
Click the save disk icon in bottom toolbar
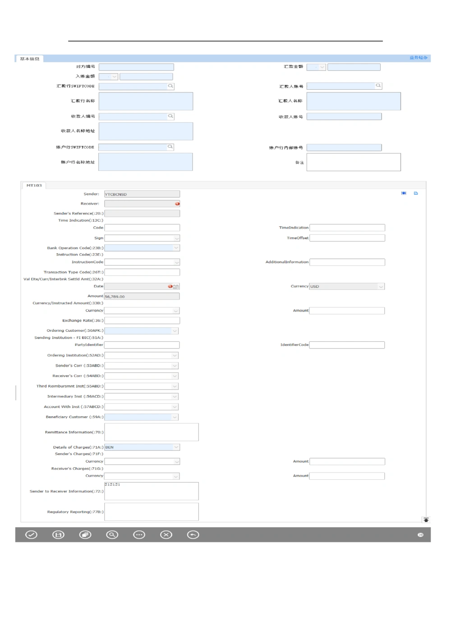58,535
